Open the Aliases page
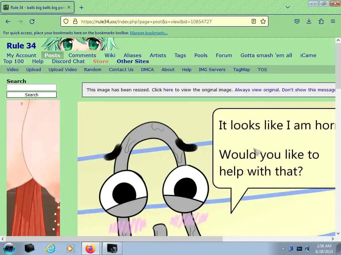The height and width of the screenshot is (255, 341). (133, 55)
